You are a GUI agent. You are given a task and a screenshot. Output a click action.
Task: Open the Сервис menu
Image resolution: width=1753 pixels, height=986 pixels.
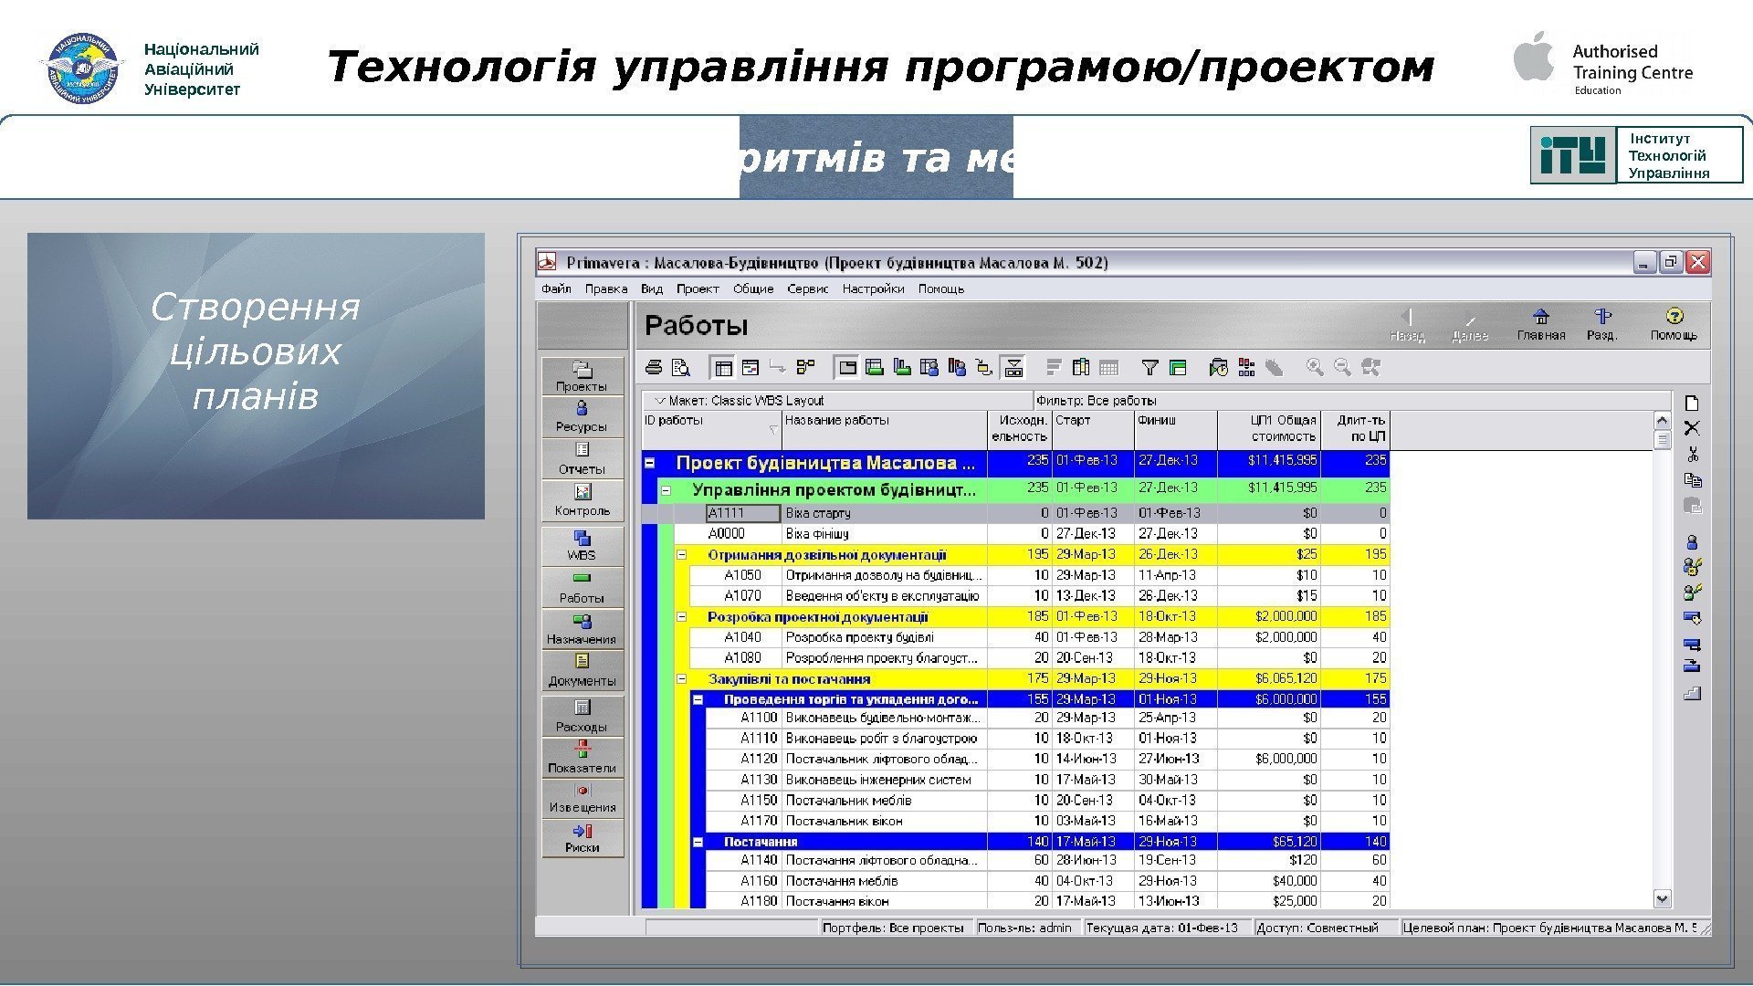coord(807,289)
